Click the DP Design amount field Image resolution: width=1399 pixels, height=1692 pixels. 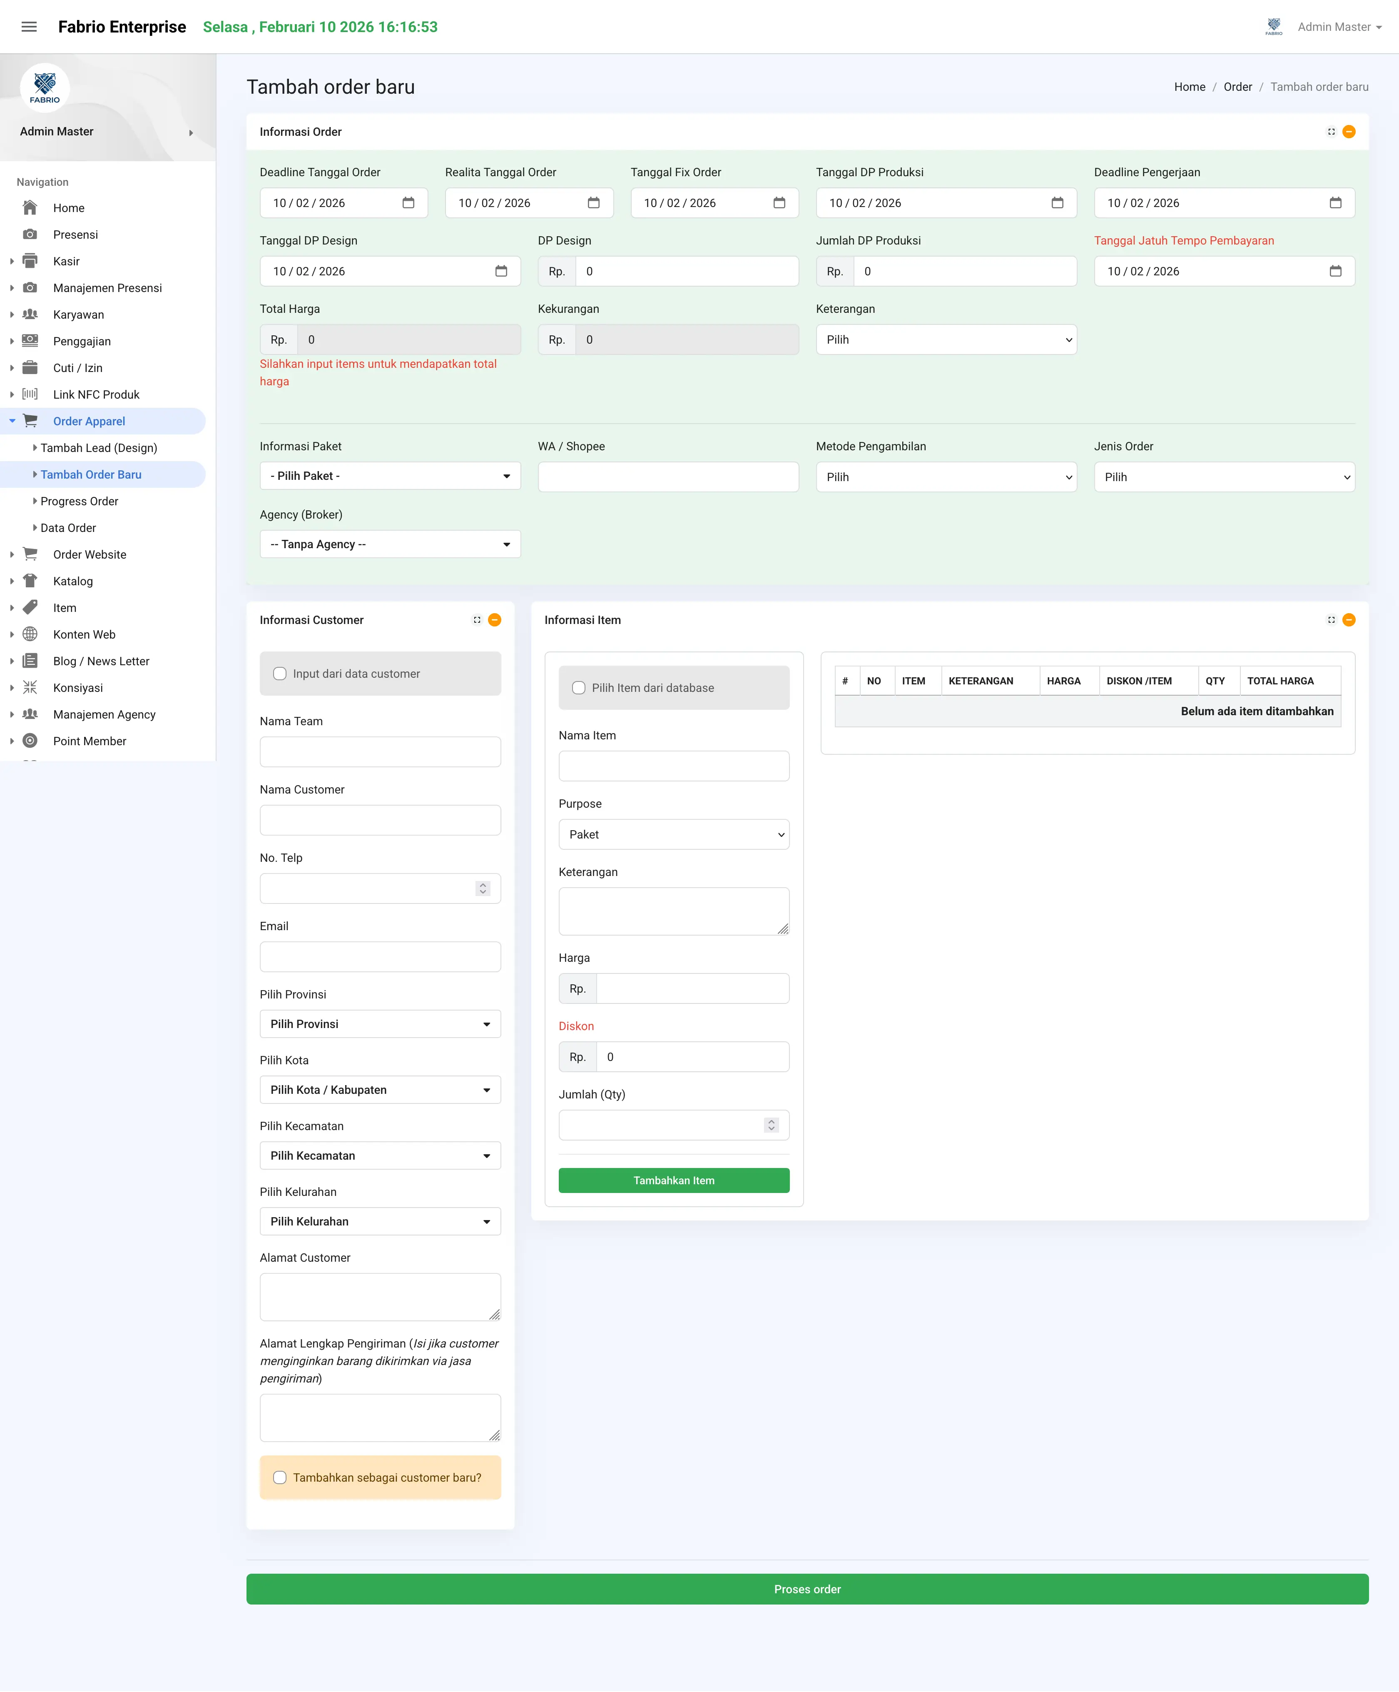coord(686,272)
